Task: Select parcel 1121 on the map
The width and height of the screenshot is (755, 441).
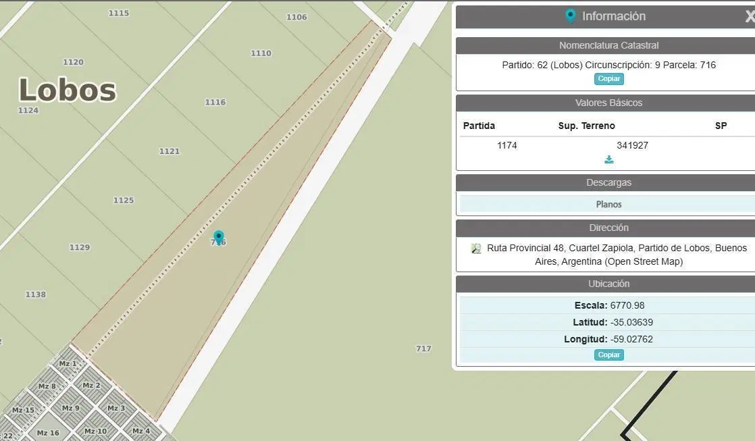Action: 170,151
